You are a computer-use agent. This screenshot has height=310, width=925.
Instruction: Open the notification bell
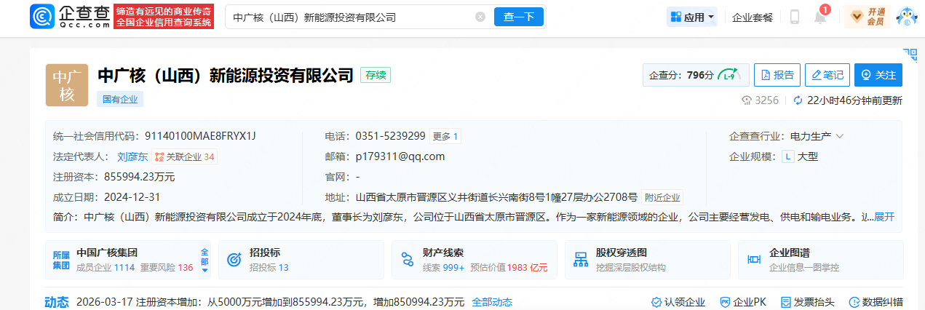tap(820, 17)
